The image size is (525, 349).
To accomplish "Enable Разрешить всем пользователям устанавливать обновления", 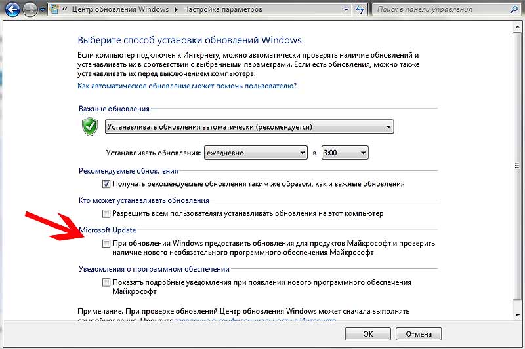I will (x=106, y=213).
